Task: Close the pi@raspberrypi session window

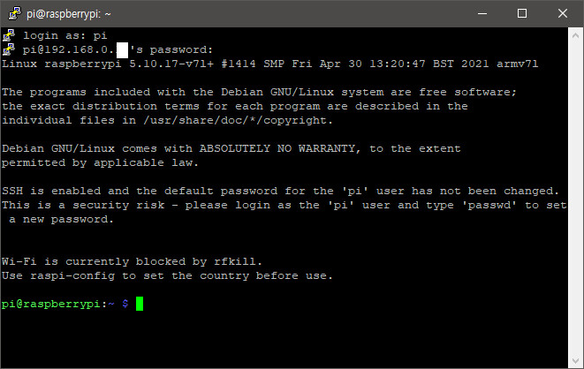Action: click(x=562, y=13)
